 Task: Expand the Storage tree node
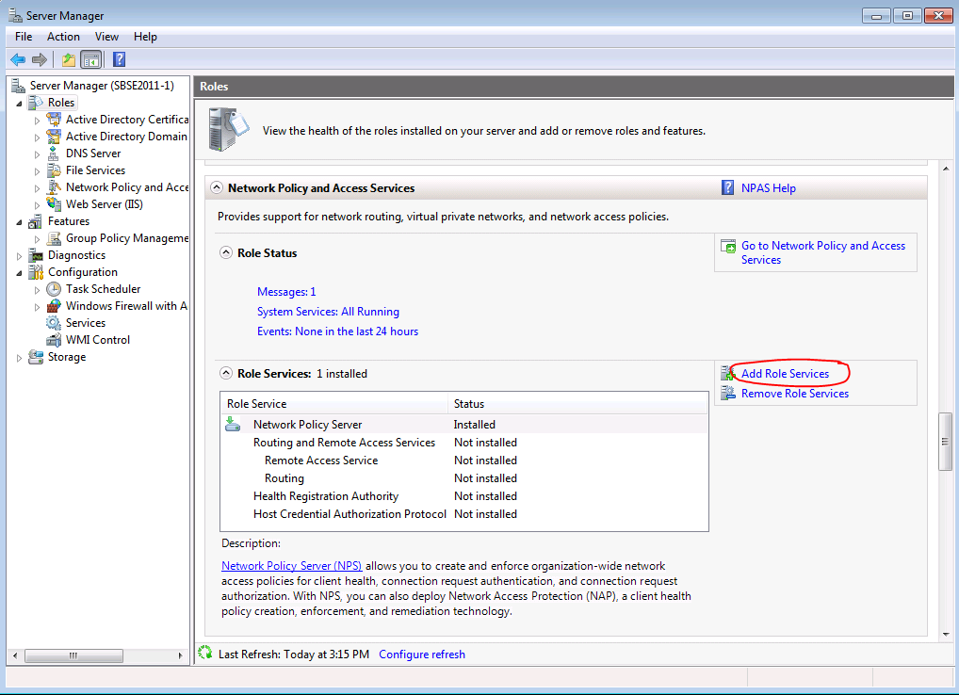[x=20, y=358]
